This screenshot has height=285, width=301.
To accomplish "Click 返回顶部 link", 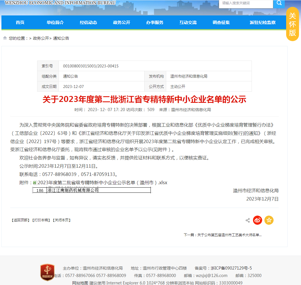I will point(20,220).
